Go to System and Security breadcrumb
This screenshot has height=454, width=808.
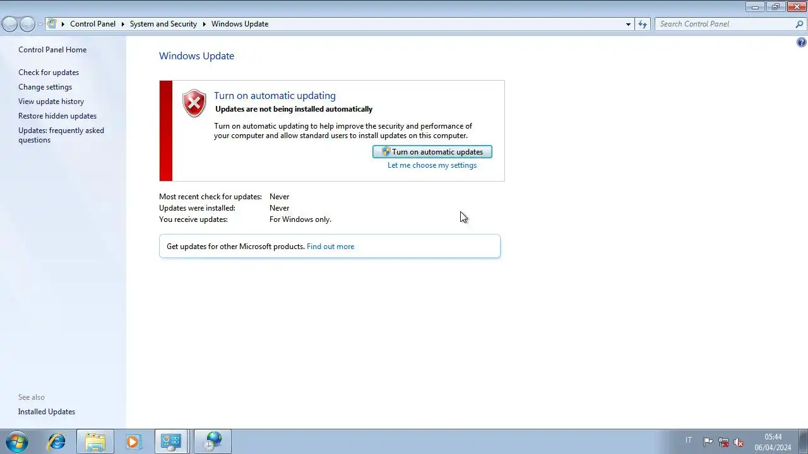pyautogui.click(x=163, y=24)
